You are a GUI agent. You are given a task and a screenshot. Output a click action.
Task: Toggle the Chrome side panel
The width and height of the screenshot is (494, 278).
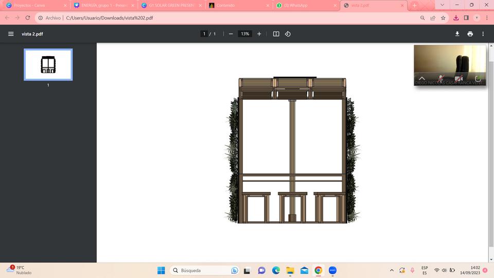[466, 18]
